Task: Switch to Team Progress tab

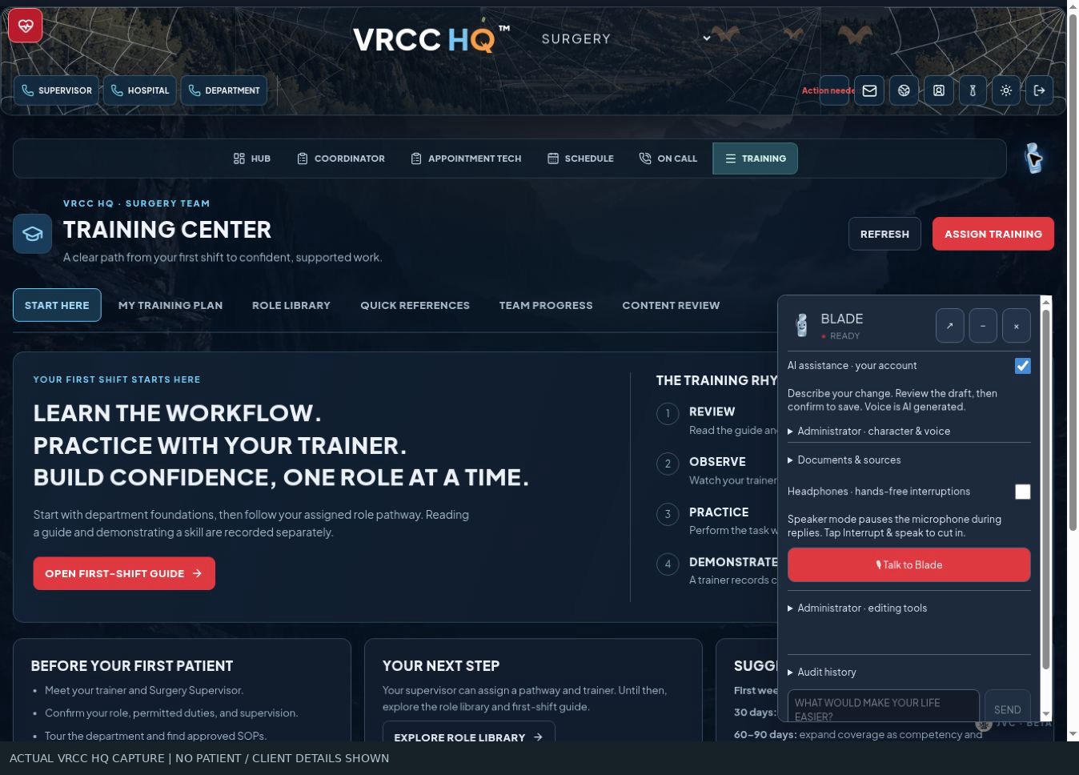Action: [546, 305]
